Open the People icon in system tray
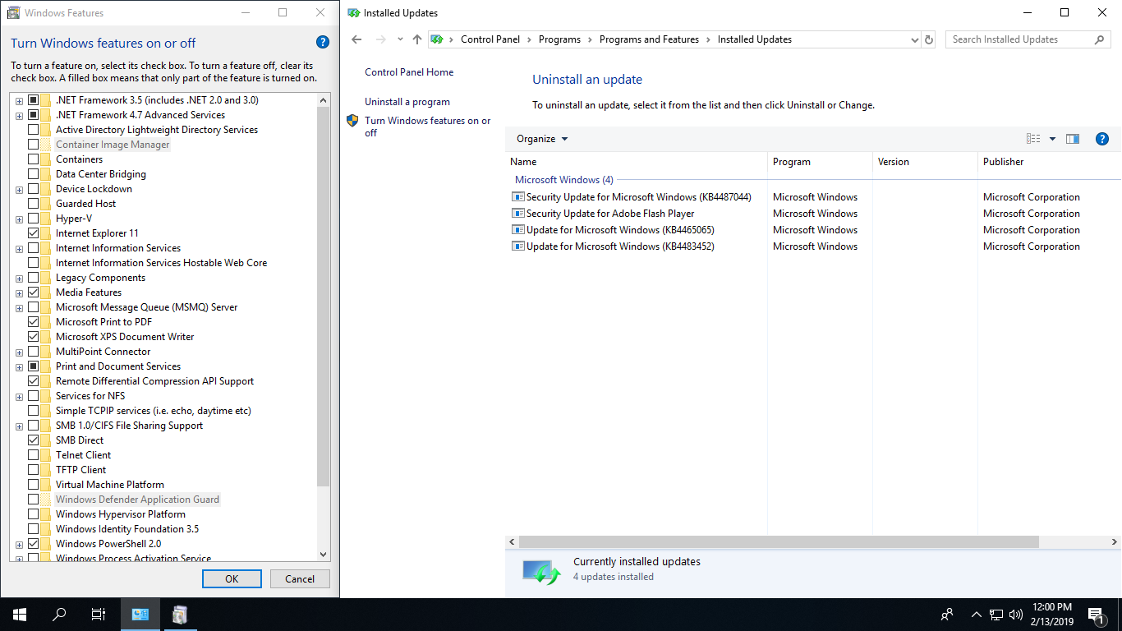Viewport: 1122px width, 631px height. (947, 615)
